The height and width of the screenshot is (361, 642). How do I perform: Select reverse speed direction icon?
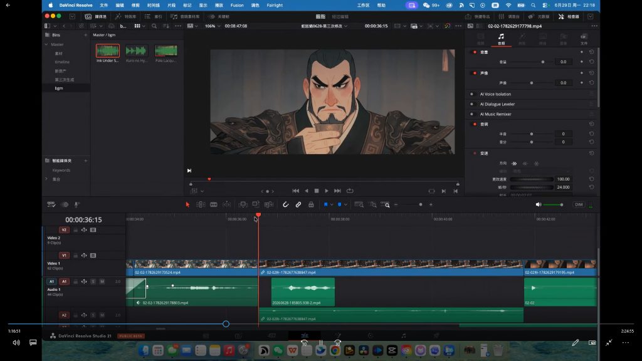click(x=525, y=164)
